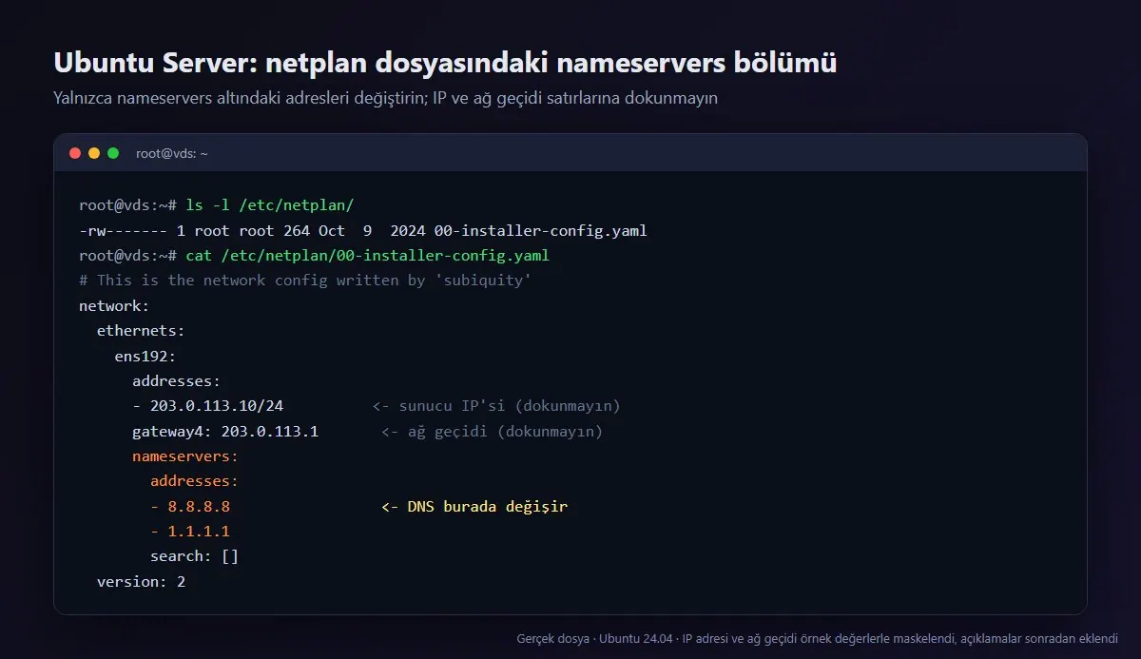Click the file name '00-installer-config.yaml' in ls output
The height and width of the screenshot is (659, 1141).
point(540,230)
